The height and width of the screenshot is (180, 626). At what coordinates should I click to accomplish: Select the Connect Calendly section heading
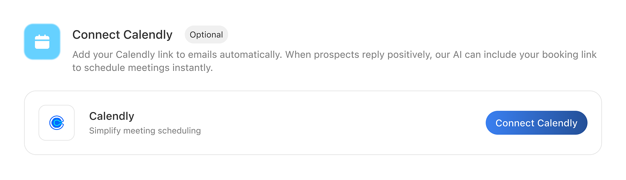[122, 35]
